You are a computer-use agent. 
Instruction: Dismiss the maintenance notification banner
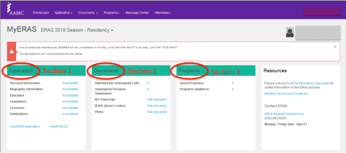pyautogui.click(x=335, y=47)
